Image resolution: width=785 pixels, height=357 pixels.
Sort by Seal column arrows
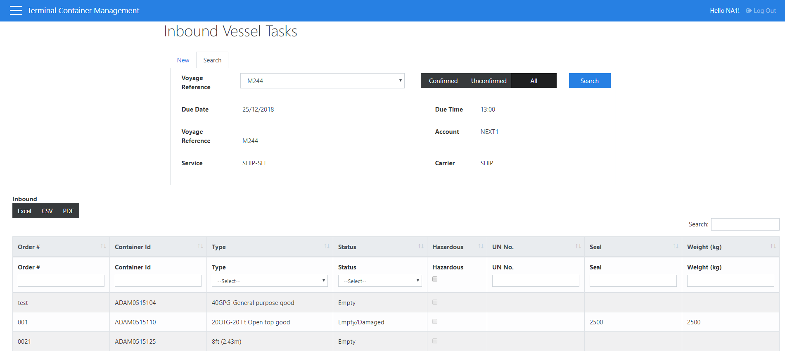click(x=676, y=247)
